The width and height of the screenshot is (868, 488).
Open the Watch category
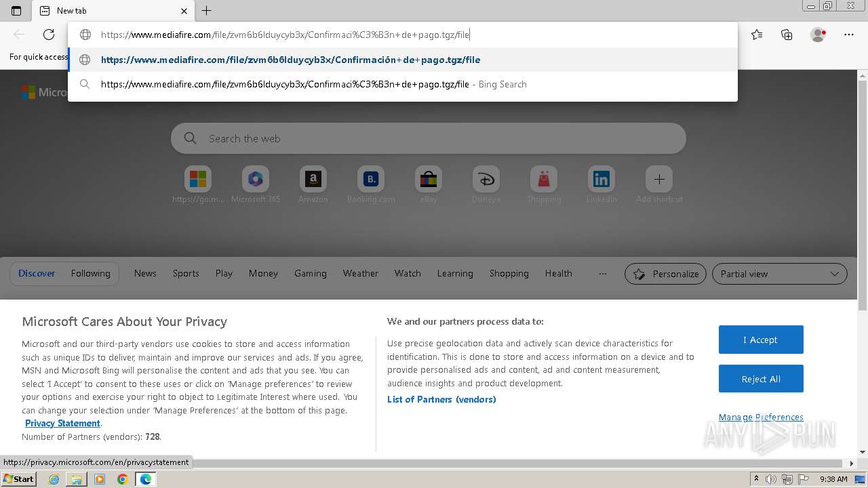408,273
